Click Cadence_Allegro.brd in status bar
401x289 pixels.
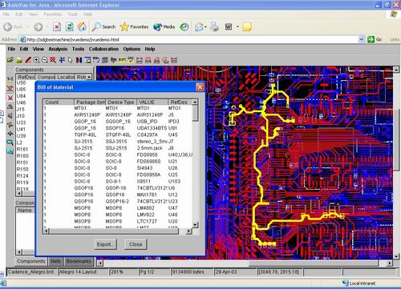point(30,272)
